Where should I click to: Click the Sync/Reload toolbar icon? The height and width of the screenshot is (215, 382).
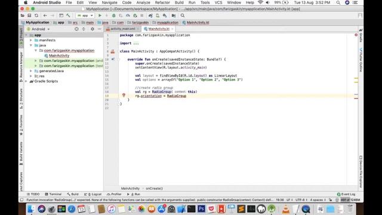[36, 16]
